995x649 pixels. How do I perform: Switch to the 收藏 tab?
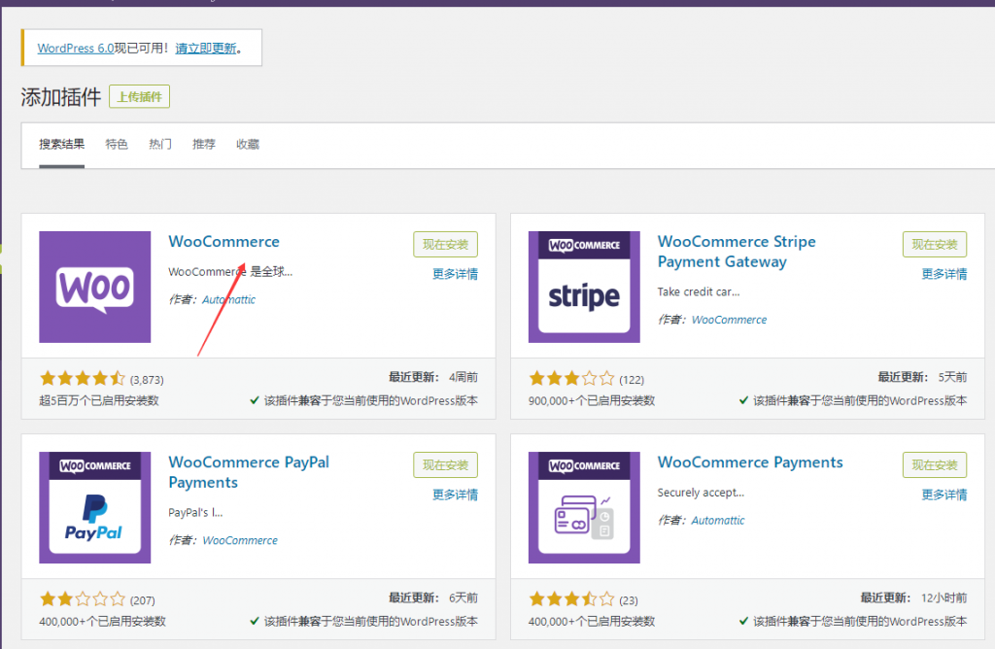click(x=248, y=145)
